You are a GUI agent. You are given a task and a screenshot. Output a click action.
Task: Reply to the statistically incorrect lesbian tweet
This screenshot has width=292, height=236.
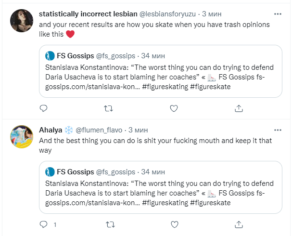click(x=43, y=108)
